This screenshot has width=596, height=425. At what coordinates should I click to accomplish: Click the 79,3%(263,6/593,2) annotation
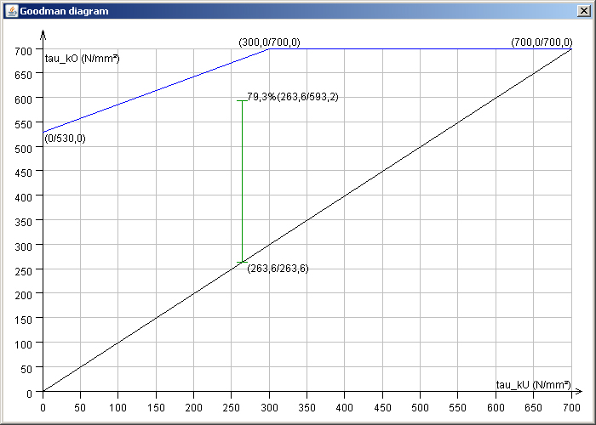click(x=292, y=97)
